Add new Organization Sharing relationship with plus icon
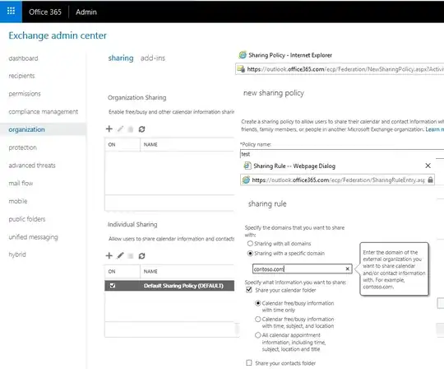 click(x=109, y=129)
